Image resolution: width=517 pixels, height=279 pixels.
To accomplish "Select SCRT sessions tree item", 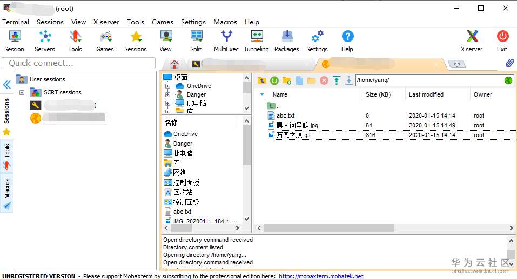I will pyautogui.click(x=62, y=93).
